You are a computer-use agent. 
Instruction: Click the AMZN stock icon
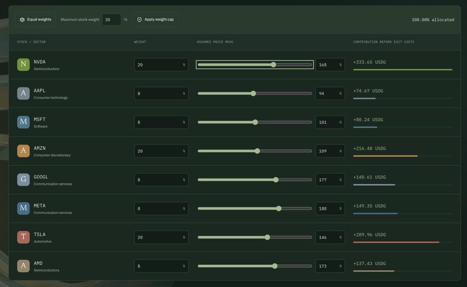point(23,151)
